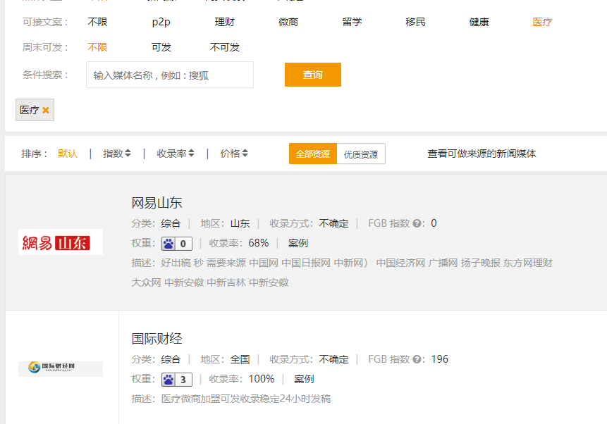The image size is (607, 424).
Task: Select 不限 in 可接文案 row
Action: [97, 22]
